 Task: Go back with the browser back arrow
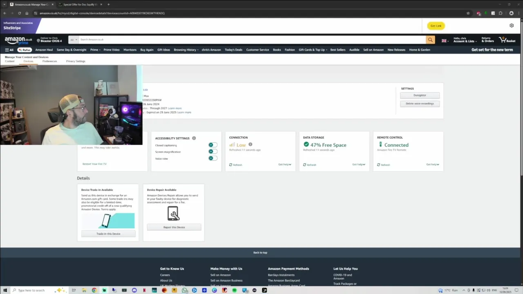coord(4,13)
